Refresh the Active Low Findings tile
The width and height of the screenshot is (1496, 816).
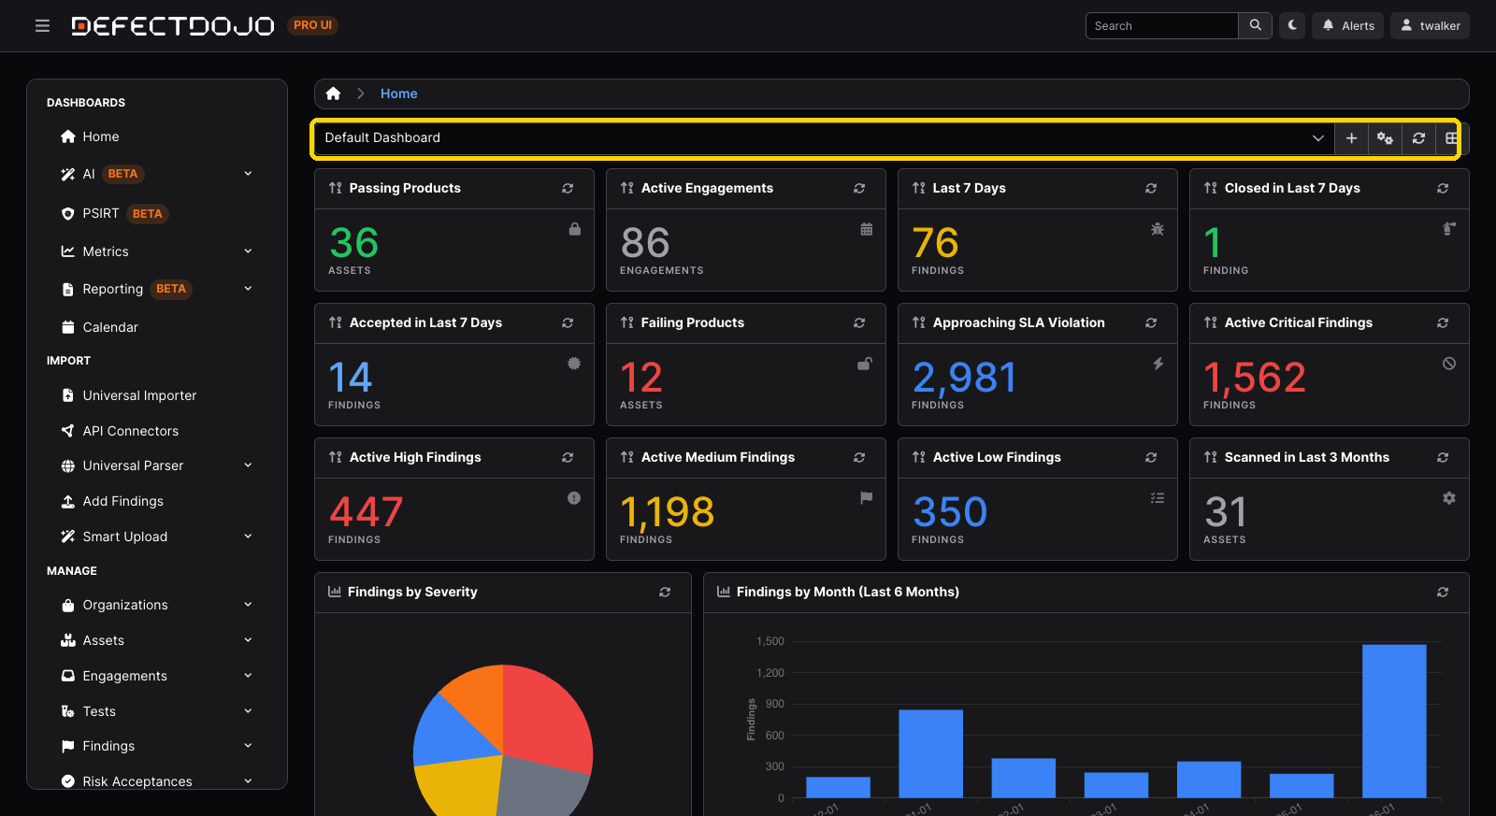pos(1151,457)
